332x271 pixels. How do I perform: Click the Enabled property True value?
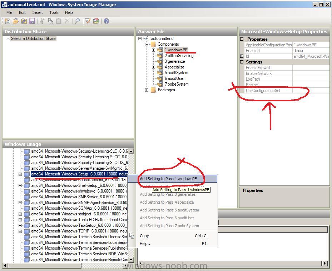[x=311, y=51]
